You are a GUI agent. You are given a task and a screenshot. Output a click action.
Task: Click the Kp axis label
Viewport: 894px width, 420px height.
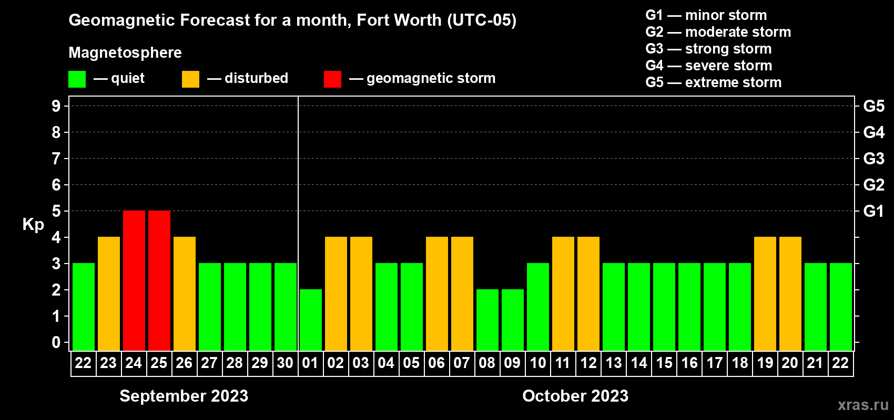click(x=33, y=224)
